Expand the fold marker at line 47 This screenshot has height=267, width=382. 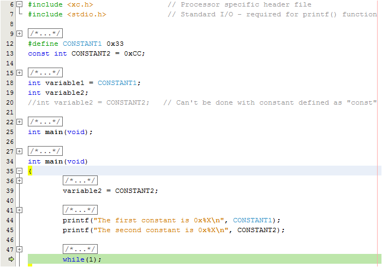click(x=20, y=249)
